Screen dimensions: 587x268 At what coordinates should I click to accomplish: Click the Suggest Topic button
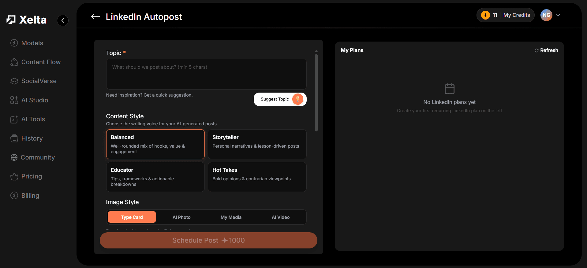coord(280,99)
